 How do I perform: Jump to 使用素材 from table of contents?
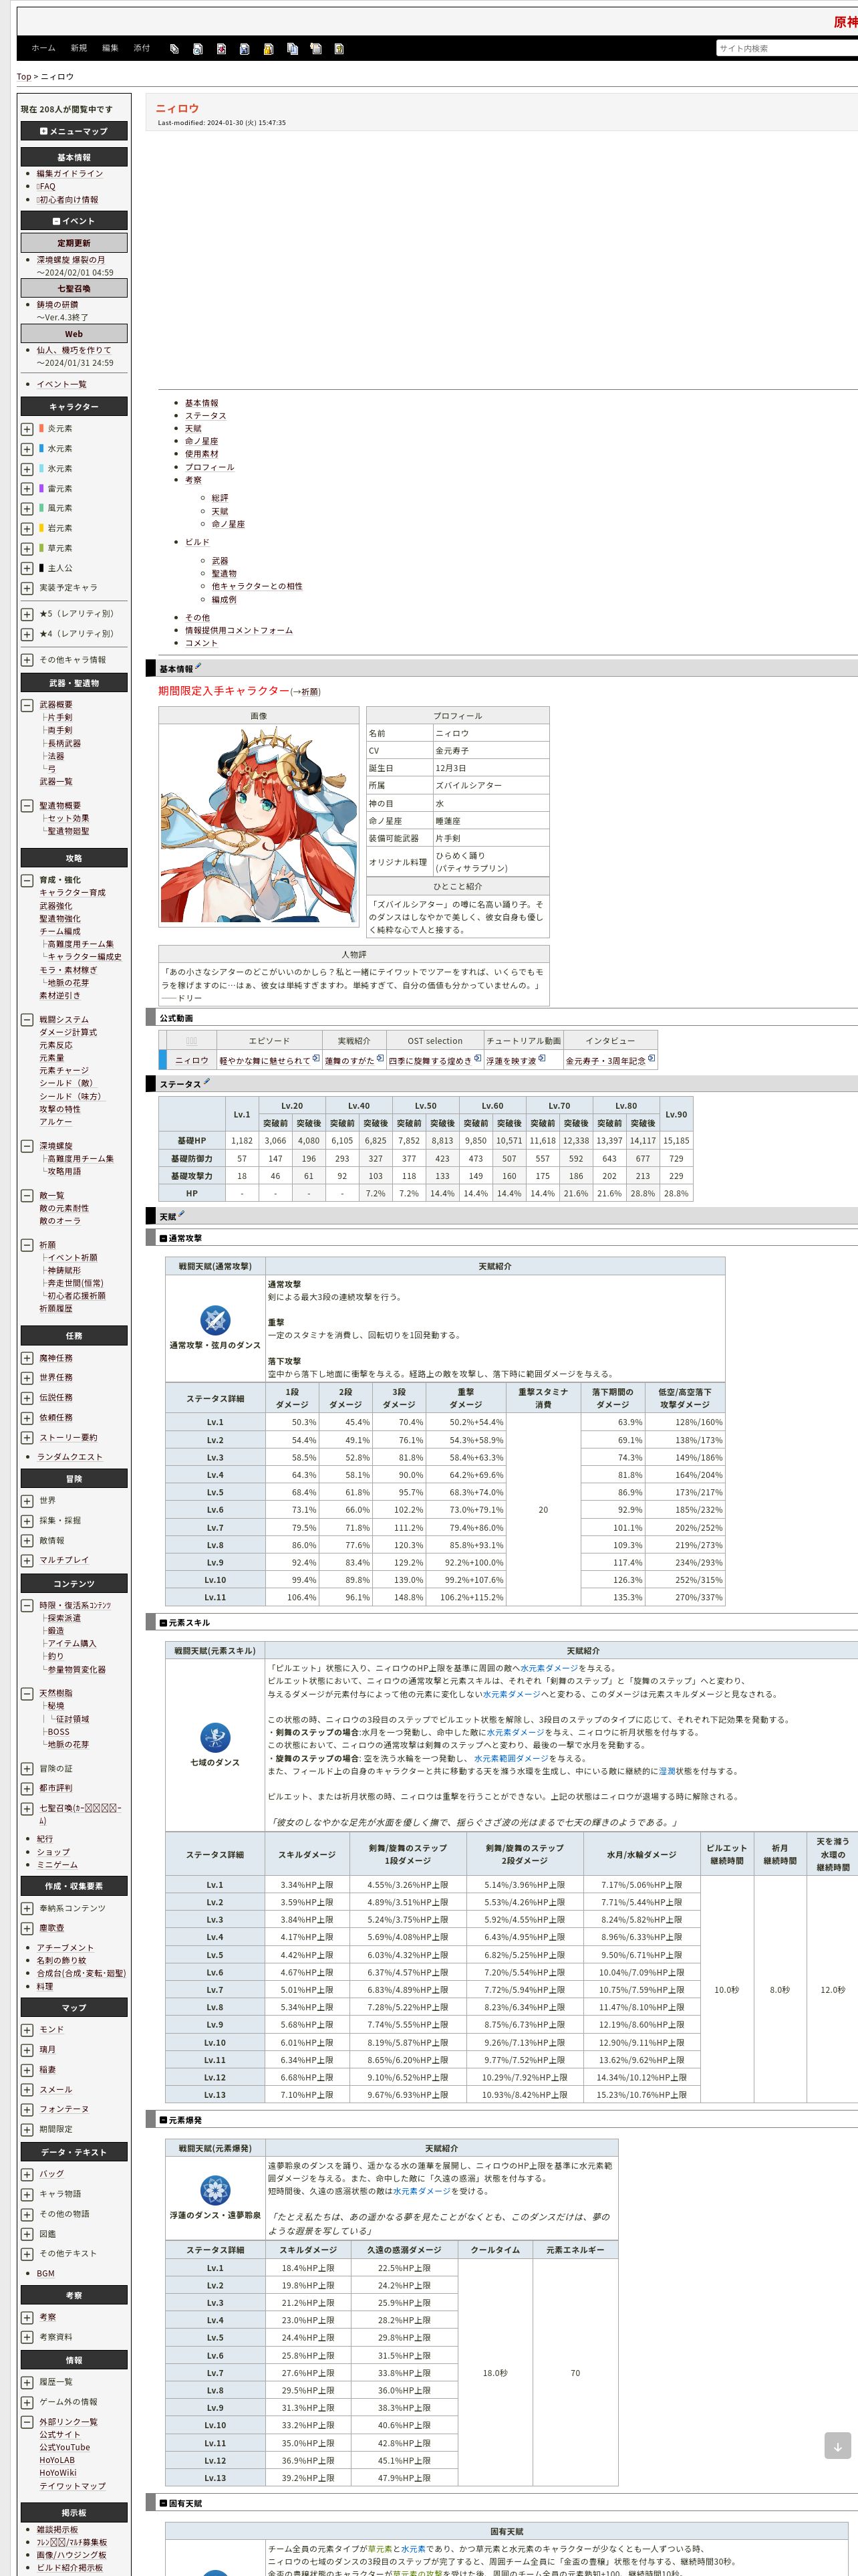point(202,454)
